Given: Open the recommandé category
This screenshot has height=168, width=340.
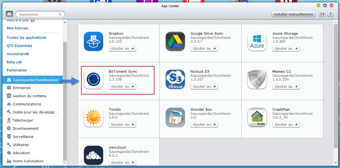Looking at the screenshot, I should pos(18,54).
